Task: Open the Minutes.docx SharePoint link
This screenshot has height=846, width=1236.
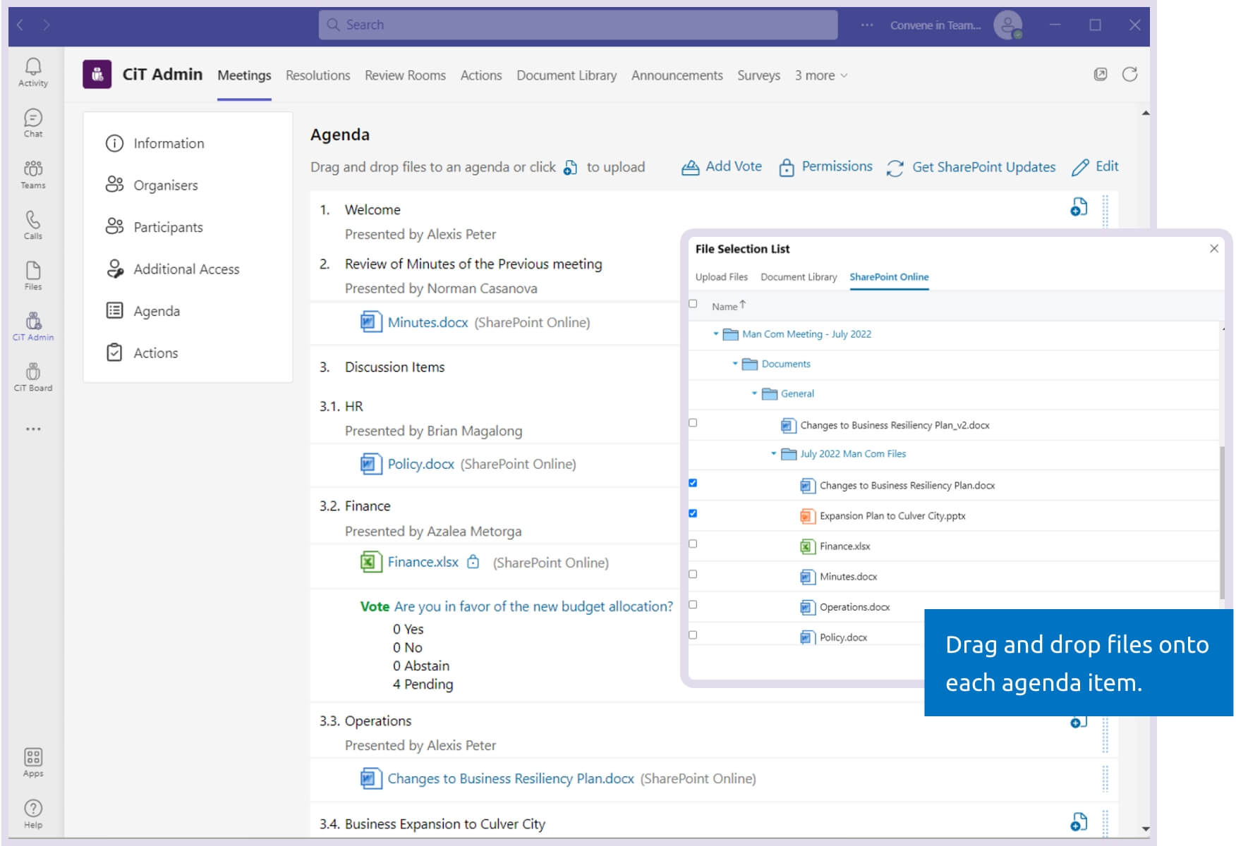Action: pos(427,322)
